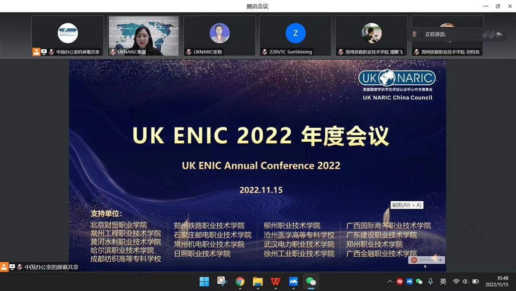Toggle the 英 input method indicator
Screen dimensions: 516x291
[443, 281]
